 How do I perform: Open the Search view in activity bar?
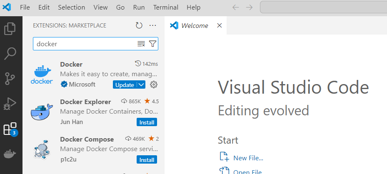pyautogui.click(x=10, y=54)
